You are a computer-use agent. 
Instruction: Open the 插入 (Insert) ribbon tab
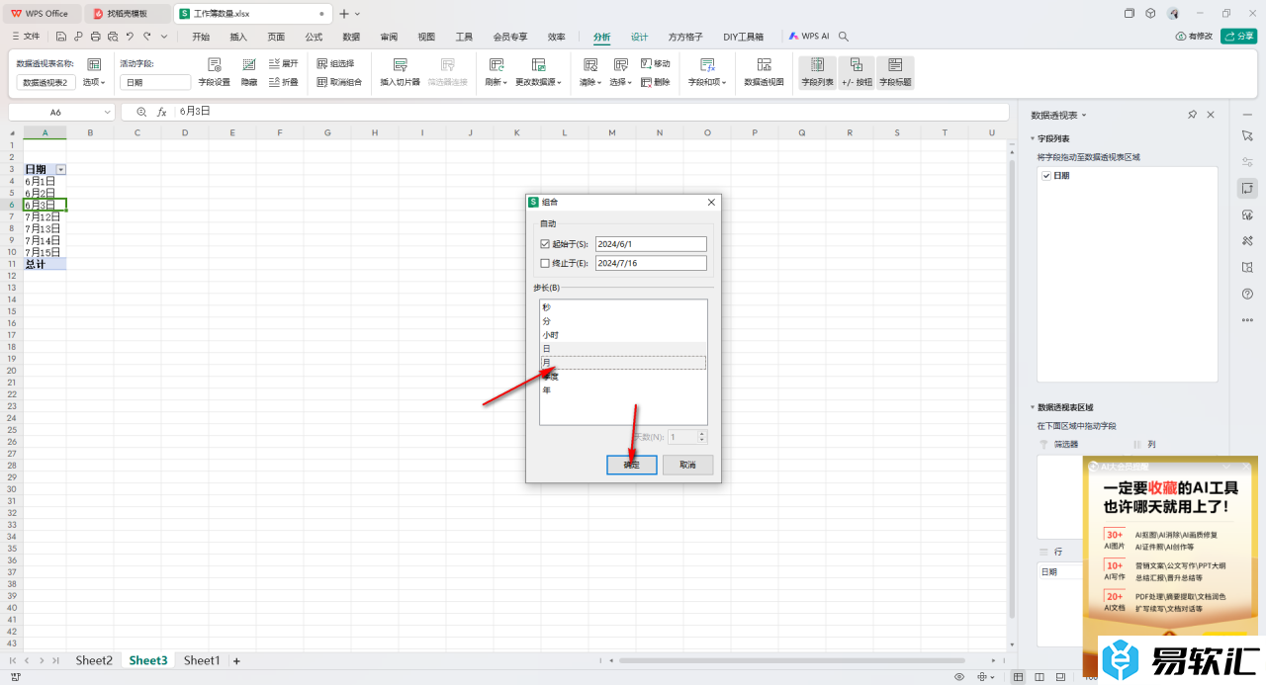(238, 37)
